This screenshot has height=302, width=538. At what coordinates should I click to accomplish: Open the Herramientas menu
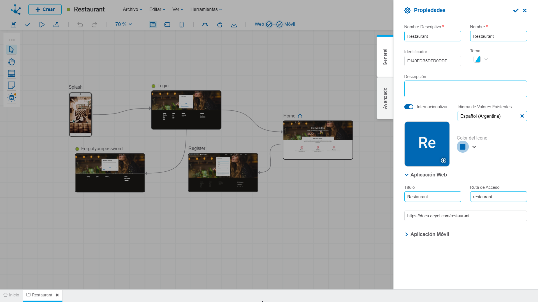pos(206,9)
